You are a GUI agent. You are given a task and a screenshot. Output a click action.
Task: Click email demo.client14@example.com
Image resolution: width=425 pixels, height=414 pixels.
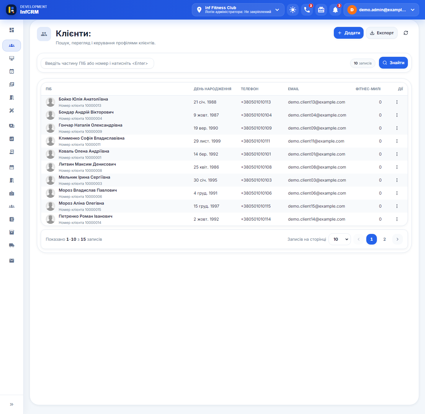(x=317, y=219)
